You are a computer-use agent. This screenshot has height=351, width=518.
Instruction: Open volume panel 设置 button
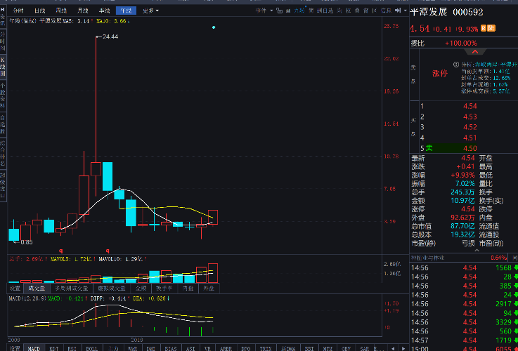click(15, 288)
